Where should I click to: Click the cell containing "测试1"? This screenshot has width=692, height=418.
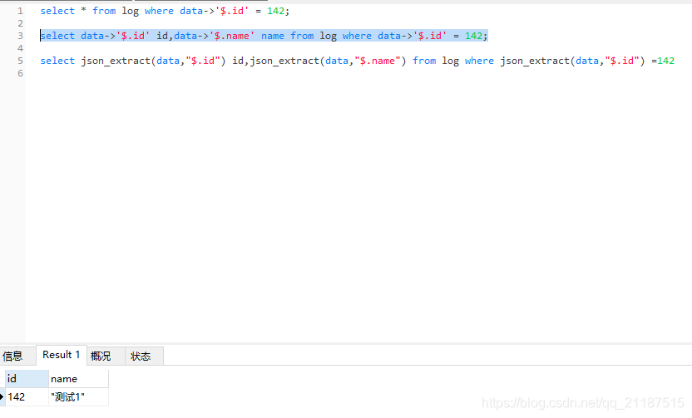78,397
